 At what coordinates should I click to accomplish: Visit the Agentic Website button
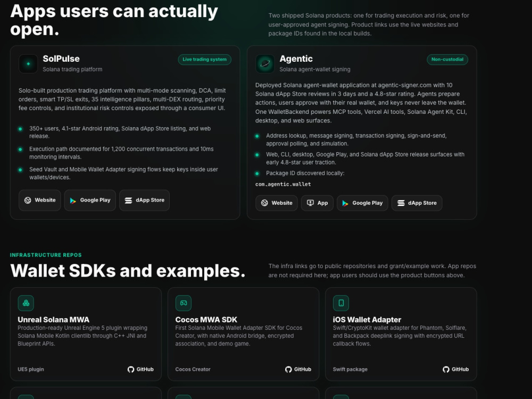(277, 203)
